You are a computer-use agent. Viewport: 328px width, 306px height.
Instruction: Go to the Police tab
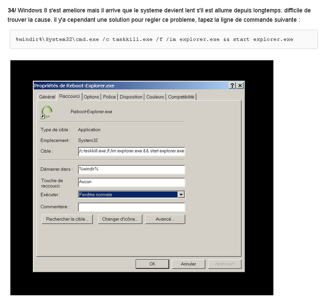click(x=110, y=97)
